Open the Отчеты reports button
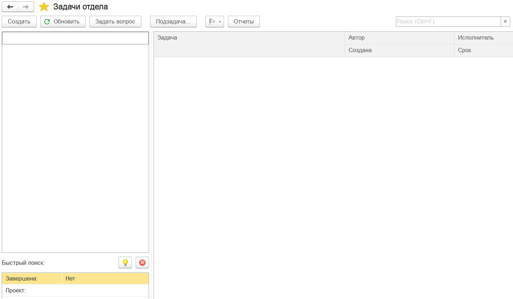The height and width of the screenshot is (299, 513). click(x=244, y=21)
